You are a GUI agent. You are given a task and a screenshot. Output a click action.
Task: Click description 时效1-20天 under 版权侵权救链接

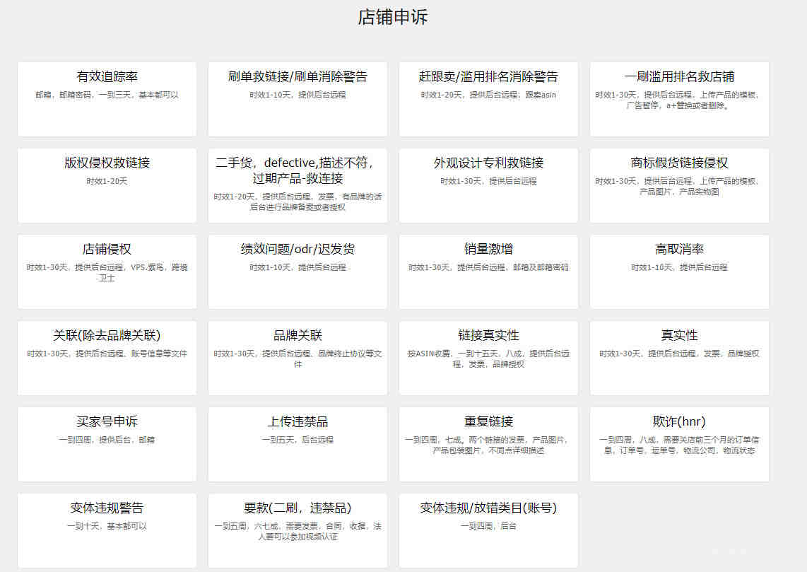click(x=107, y=181)
